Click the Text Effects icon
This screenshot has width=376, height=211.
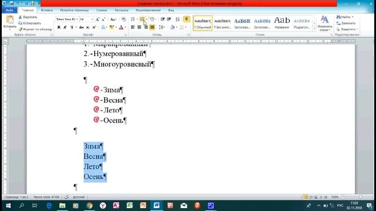103,28
